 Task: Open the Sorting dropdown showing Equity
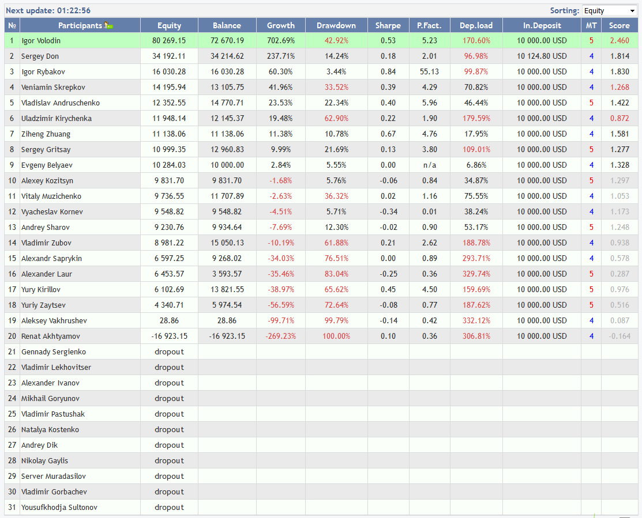point(609,10)
